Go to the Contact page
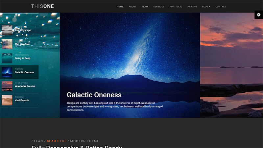 pos(221,7)
